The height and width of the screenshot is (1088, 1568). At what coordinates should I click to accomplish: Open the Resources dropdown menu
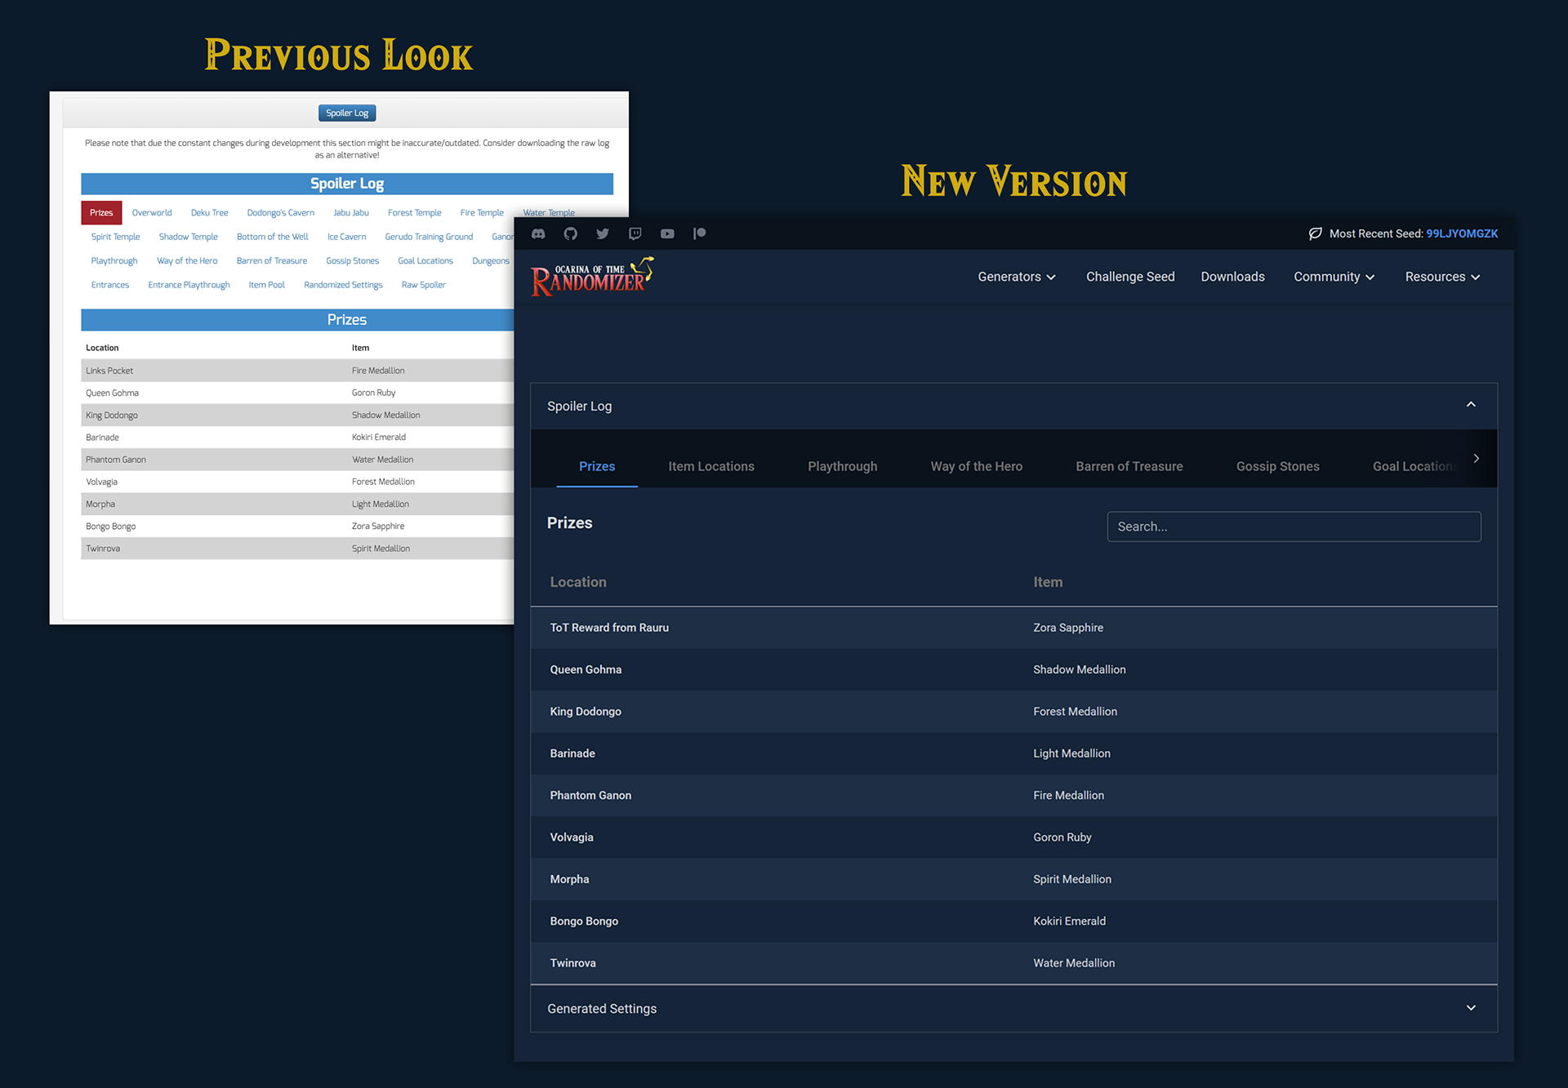(x=1441, y=277)
